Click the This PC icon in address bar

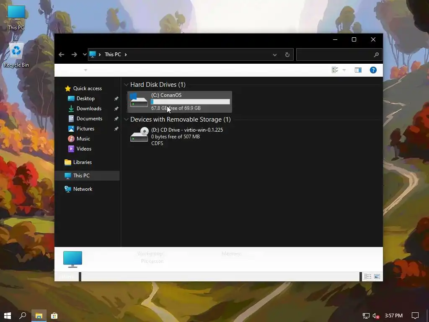pyautogui.click(x=93, y=54)
